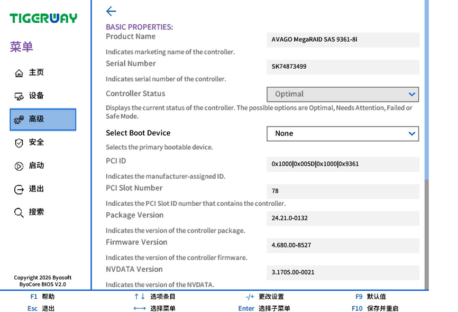Open the 退出 menu item

[43, 189]
